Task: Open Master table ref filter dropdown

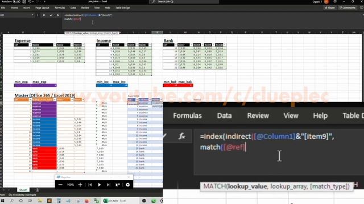Action: click(x=30, y=100)
